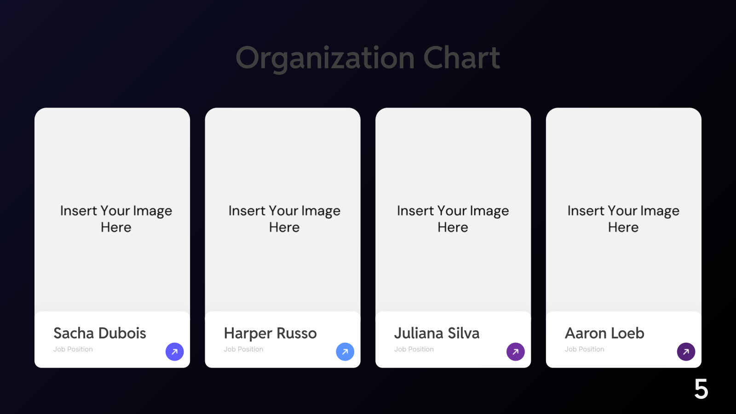Select the Sacha Dubois name text
Screen dimensions: 736x414
[100, 333]
